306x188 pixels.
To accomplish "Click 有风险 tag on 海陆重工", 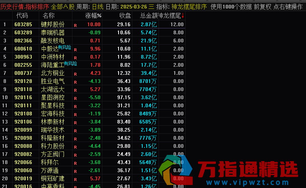I will click(x=71, y=64).
